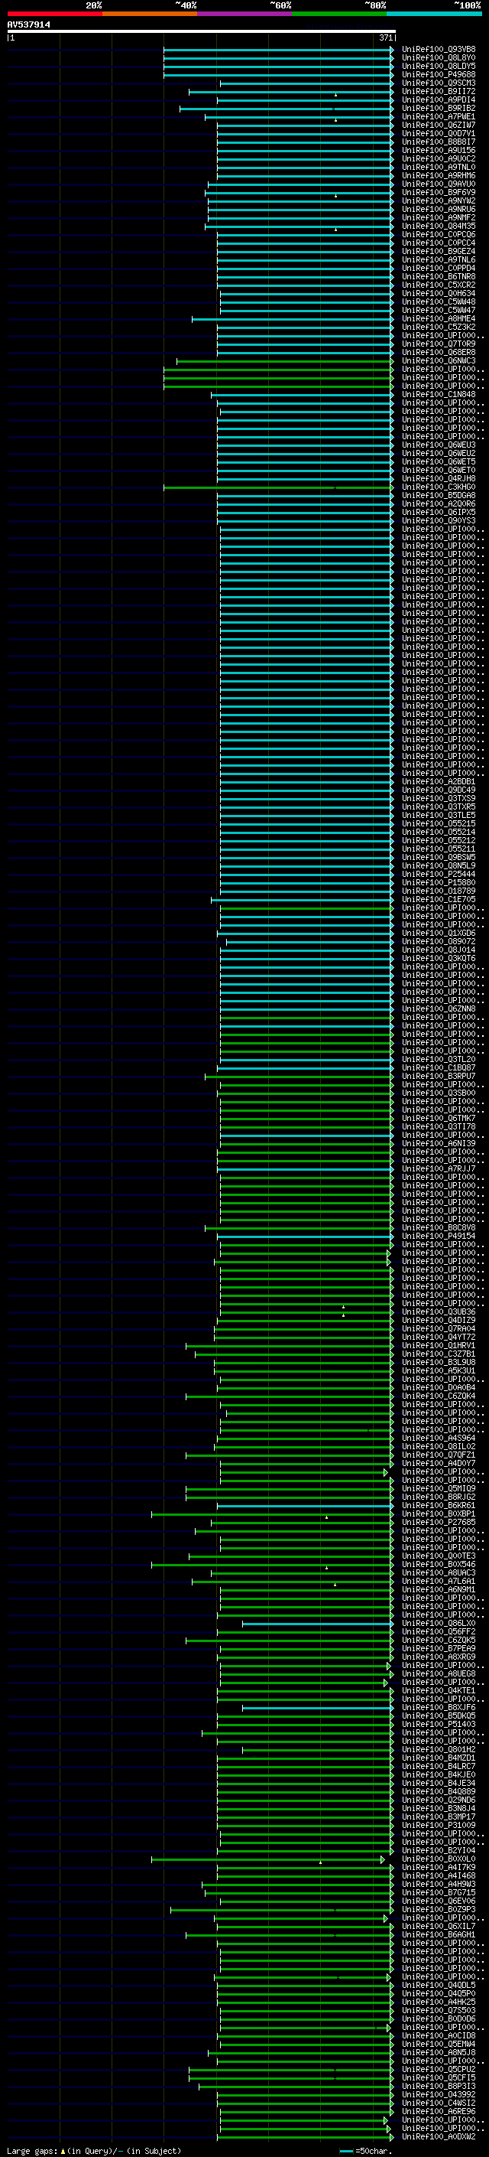This screenshot has width=489, height=2157.
Task: Click the cyan alignment bar of UniRef100_Q93VB8
Action: (x=277, y=50)
